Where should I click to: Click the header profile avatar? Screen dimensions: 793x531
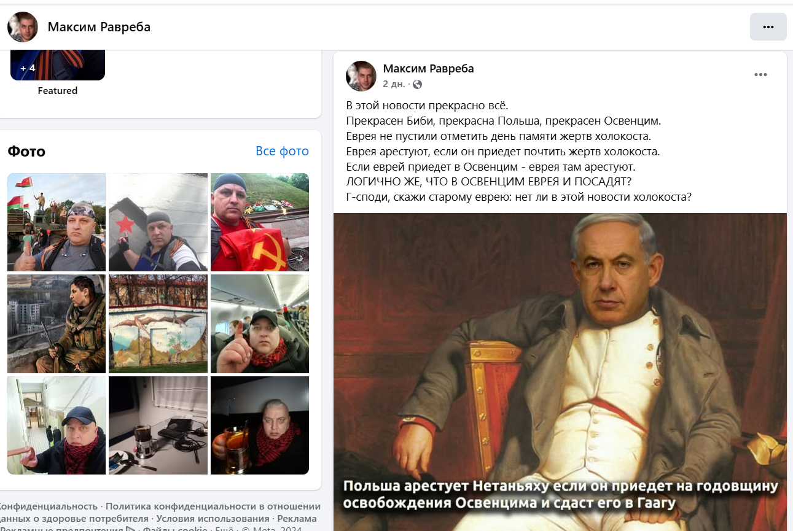coord(23,27)
